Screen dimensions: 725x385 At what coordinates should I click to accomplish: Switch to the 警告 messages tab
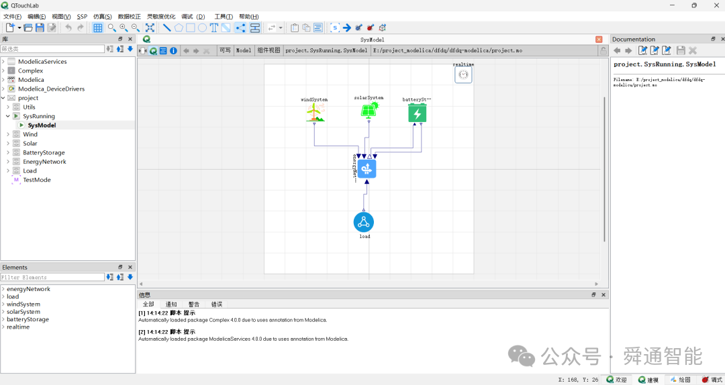(x=194, y=304)
